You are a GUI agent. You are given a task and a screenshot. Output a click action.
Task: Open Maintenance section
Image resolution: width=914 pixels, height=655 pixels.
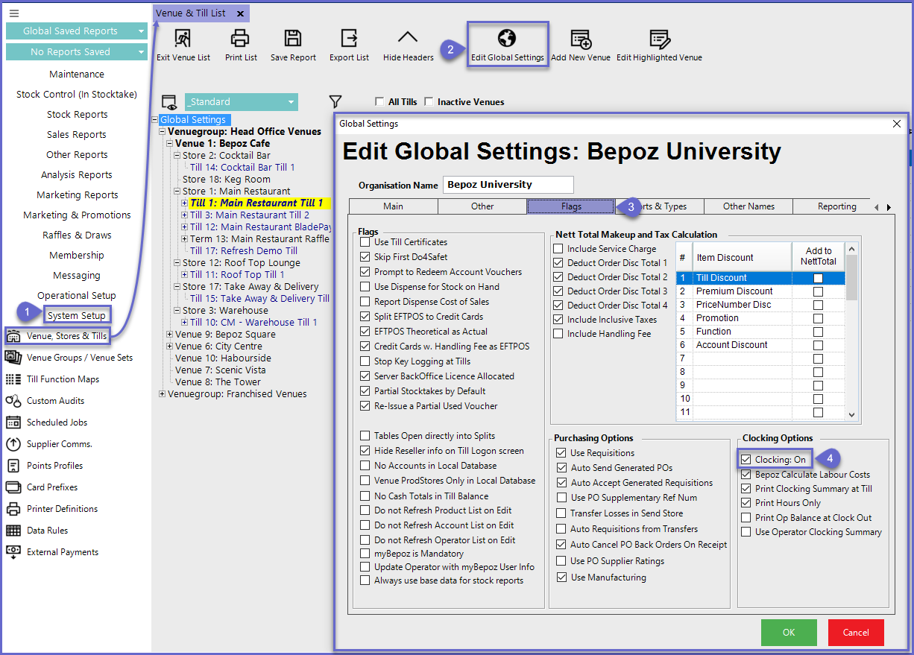pos(77,75)
